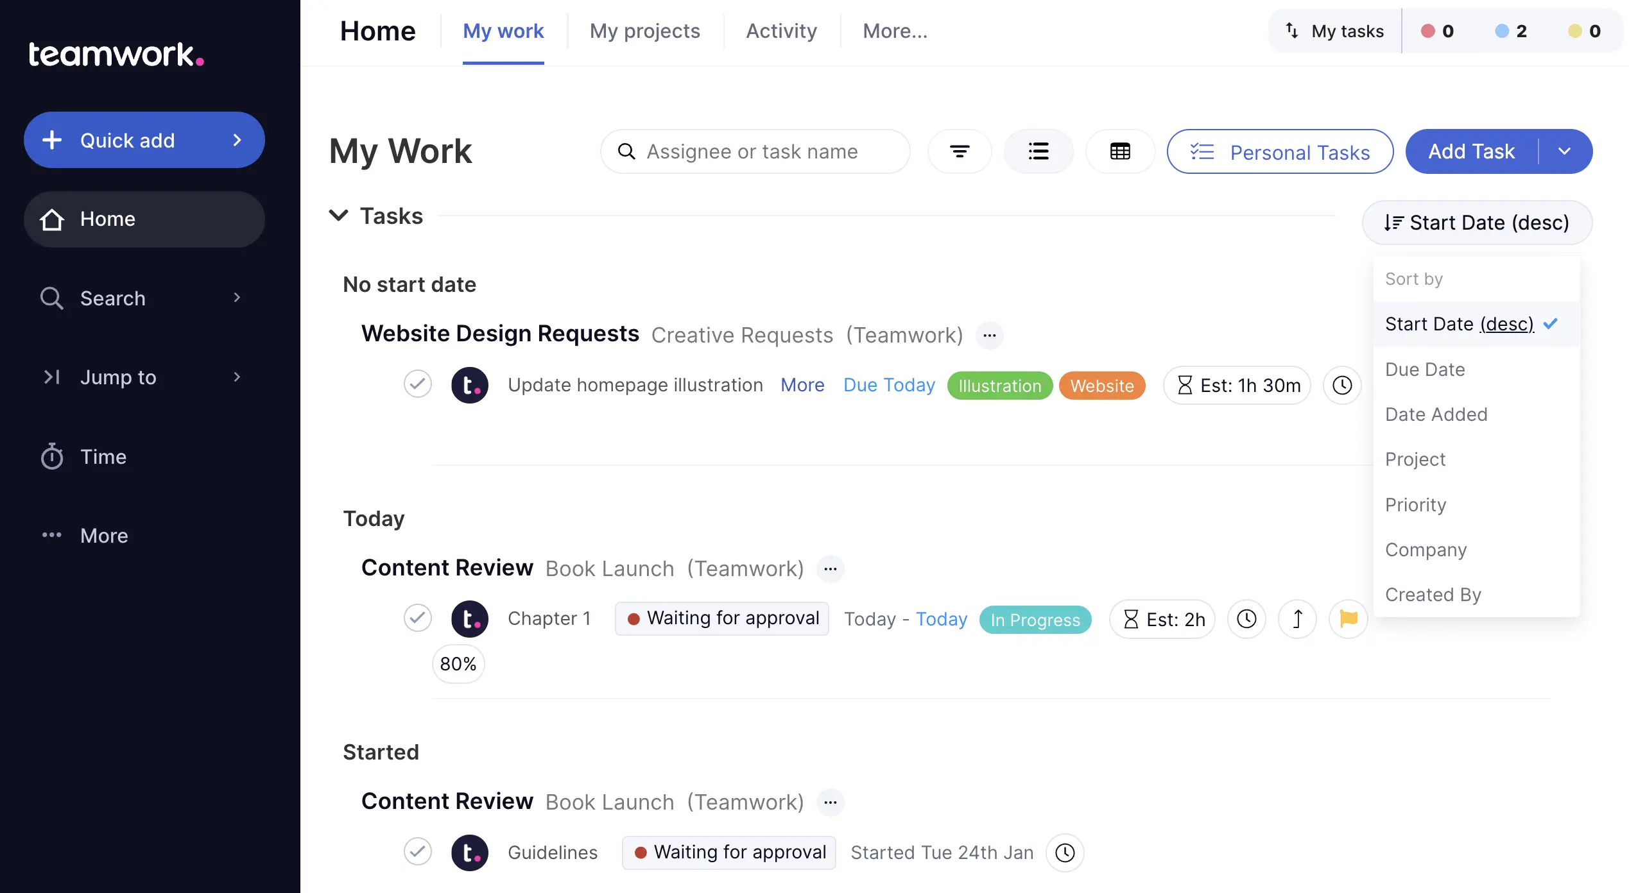
Task: Click the clock icon on Guidelines task
Action: click(x=1065, y=853)
